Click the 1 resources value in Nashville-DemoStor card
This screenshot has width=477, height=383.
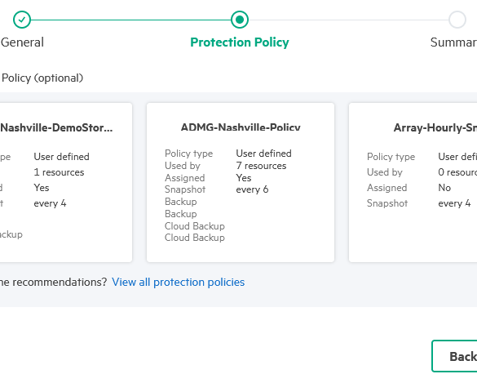(59, 172)
